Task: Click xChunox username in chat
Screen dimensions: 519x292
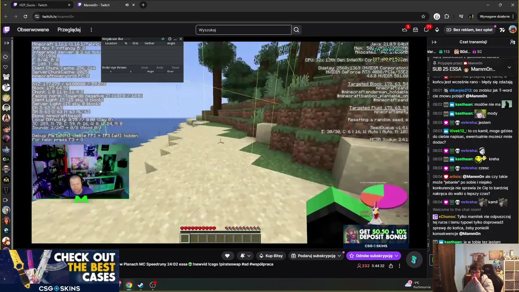Action: click(x=447, y=217)
